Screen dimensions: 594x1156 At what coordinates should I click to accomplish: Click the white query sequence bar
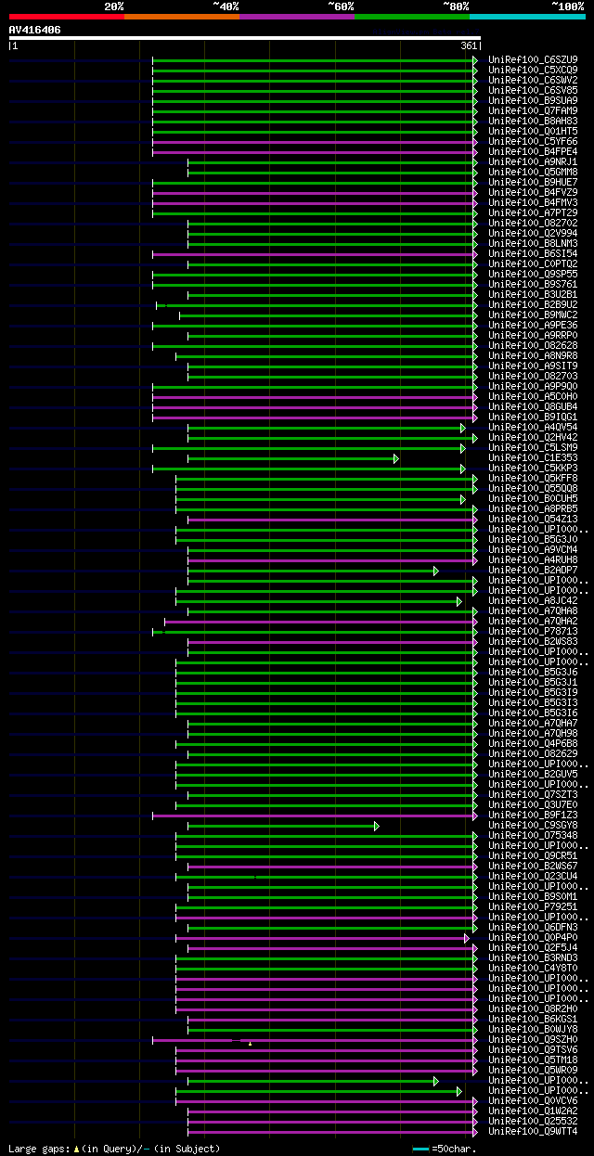tap(244, 38)
